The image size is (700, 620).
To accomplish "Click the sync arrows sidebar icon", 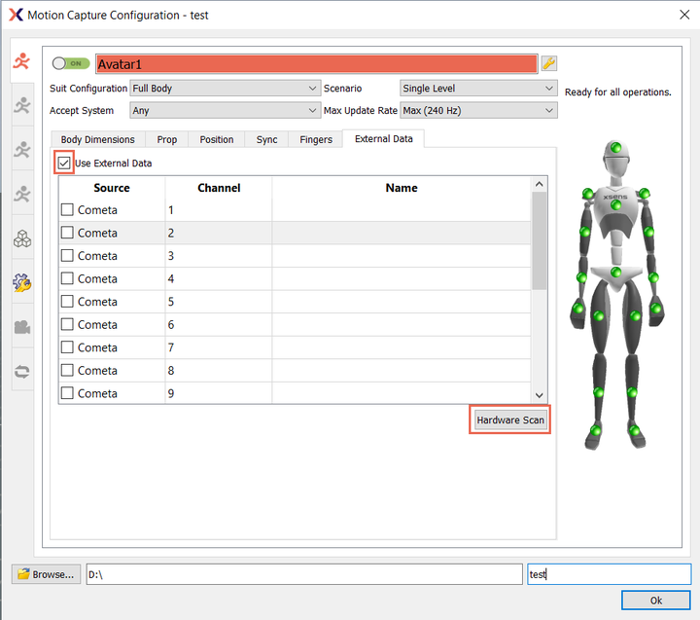I will coord(21,372).
